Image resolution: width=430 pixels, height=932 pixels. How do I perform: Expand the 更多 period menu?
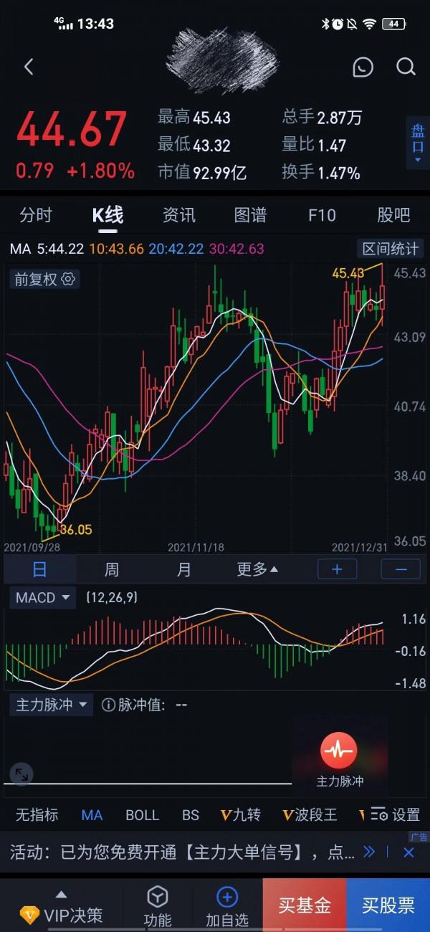tap(257, 569)
